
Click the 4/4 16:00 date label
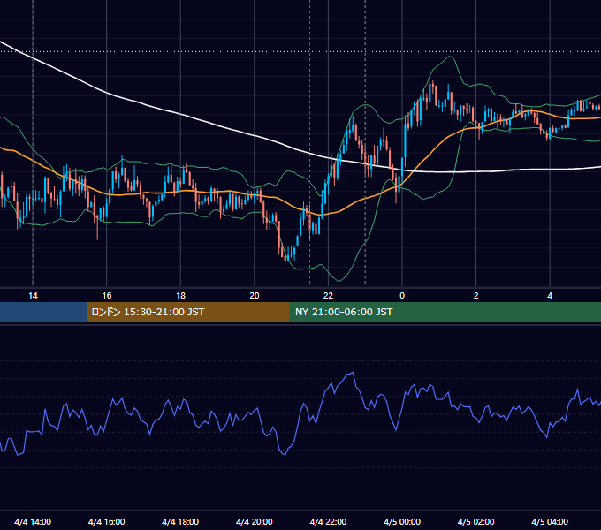tap(107, 521)
